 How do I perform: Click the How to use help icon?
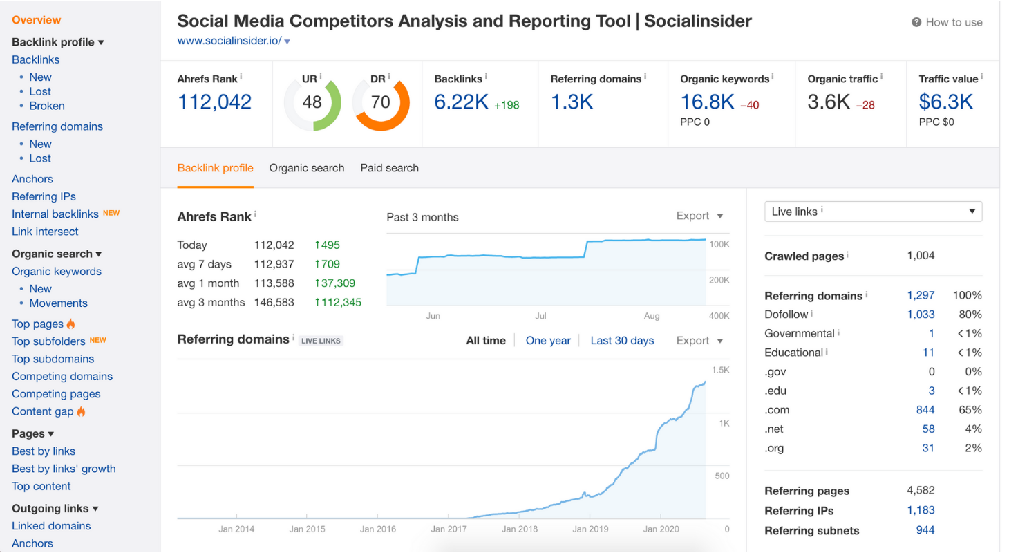(x=916, y=22)
